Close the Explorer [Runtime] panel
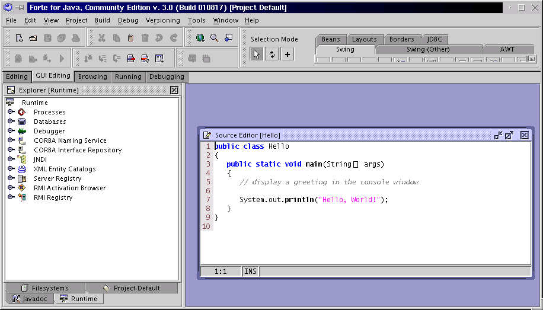The height and width of the screenshot is (310, 543). 174,90
